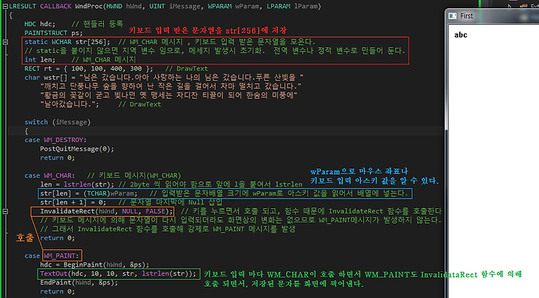The height and width of the screenshot is (298, 539).
Task: Click the '// 키보드 메시지에 의해 문자열이' comment line
Action: click(240, 220)
